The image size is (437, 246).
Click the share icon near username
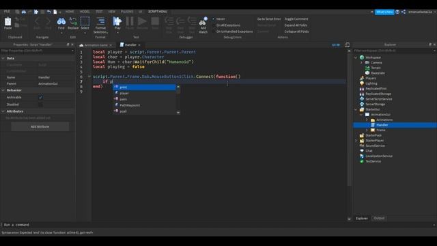point(404,12)
